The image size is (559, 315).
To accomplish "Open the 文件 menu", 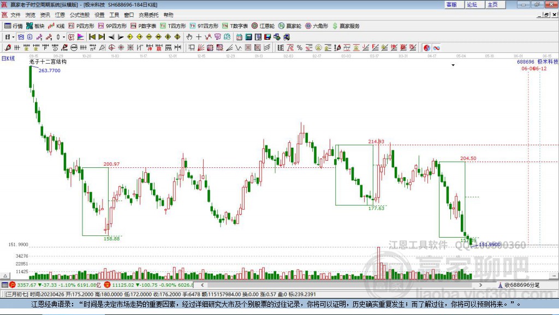I will coord(16,15).
